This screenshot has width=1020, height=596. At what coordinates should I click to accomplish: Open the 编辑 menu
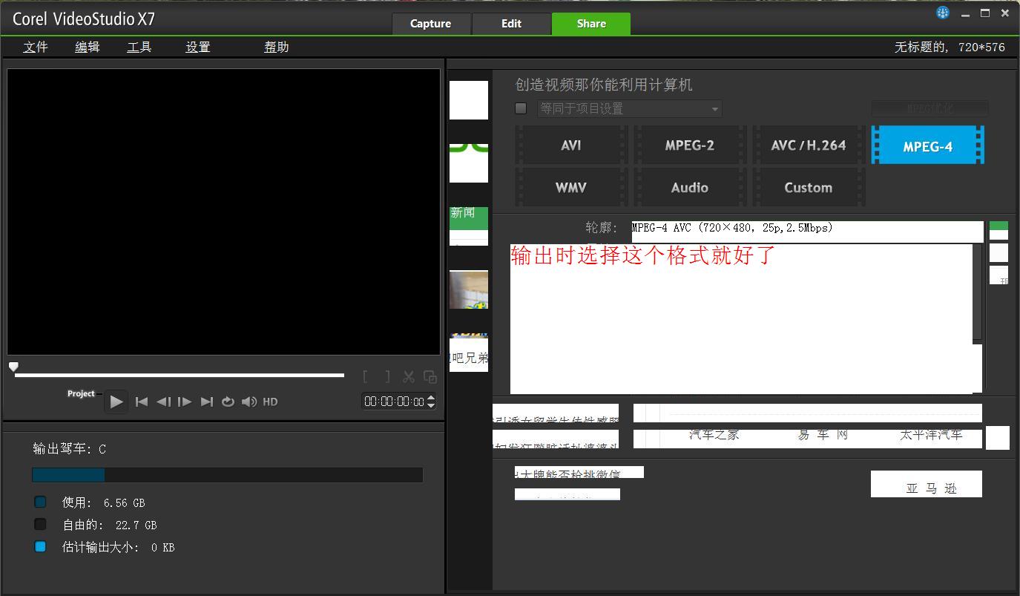coord(88,47)
